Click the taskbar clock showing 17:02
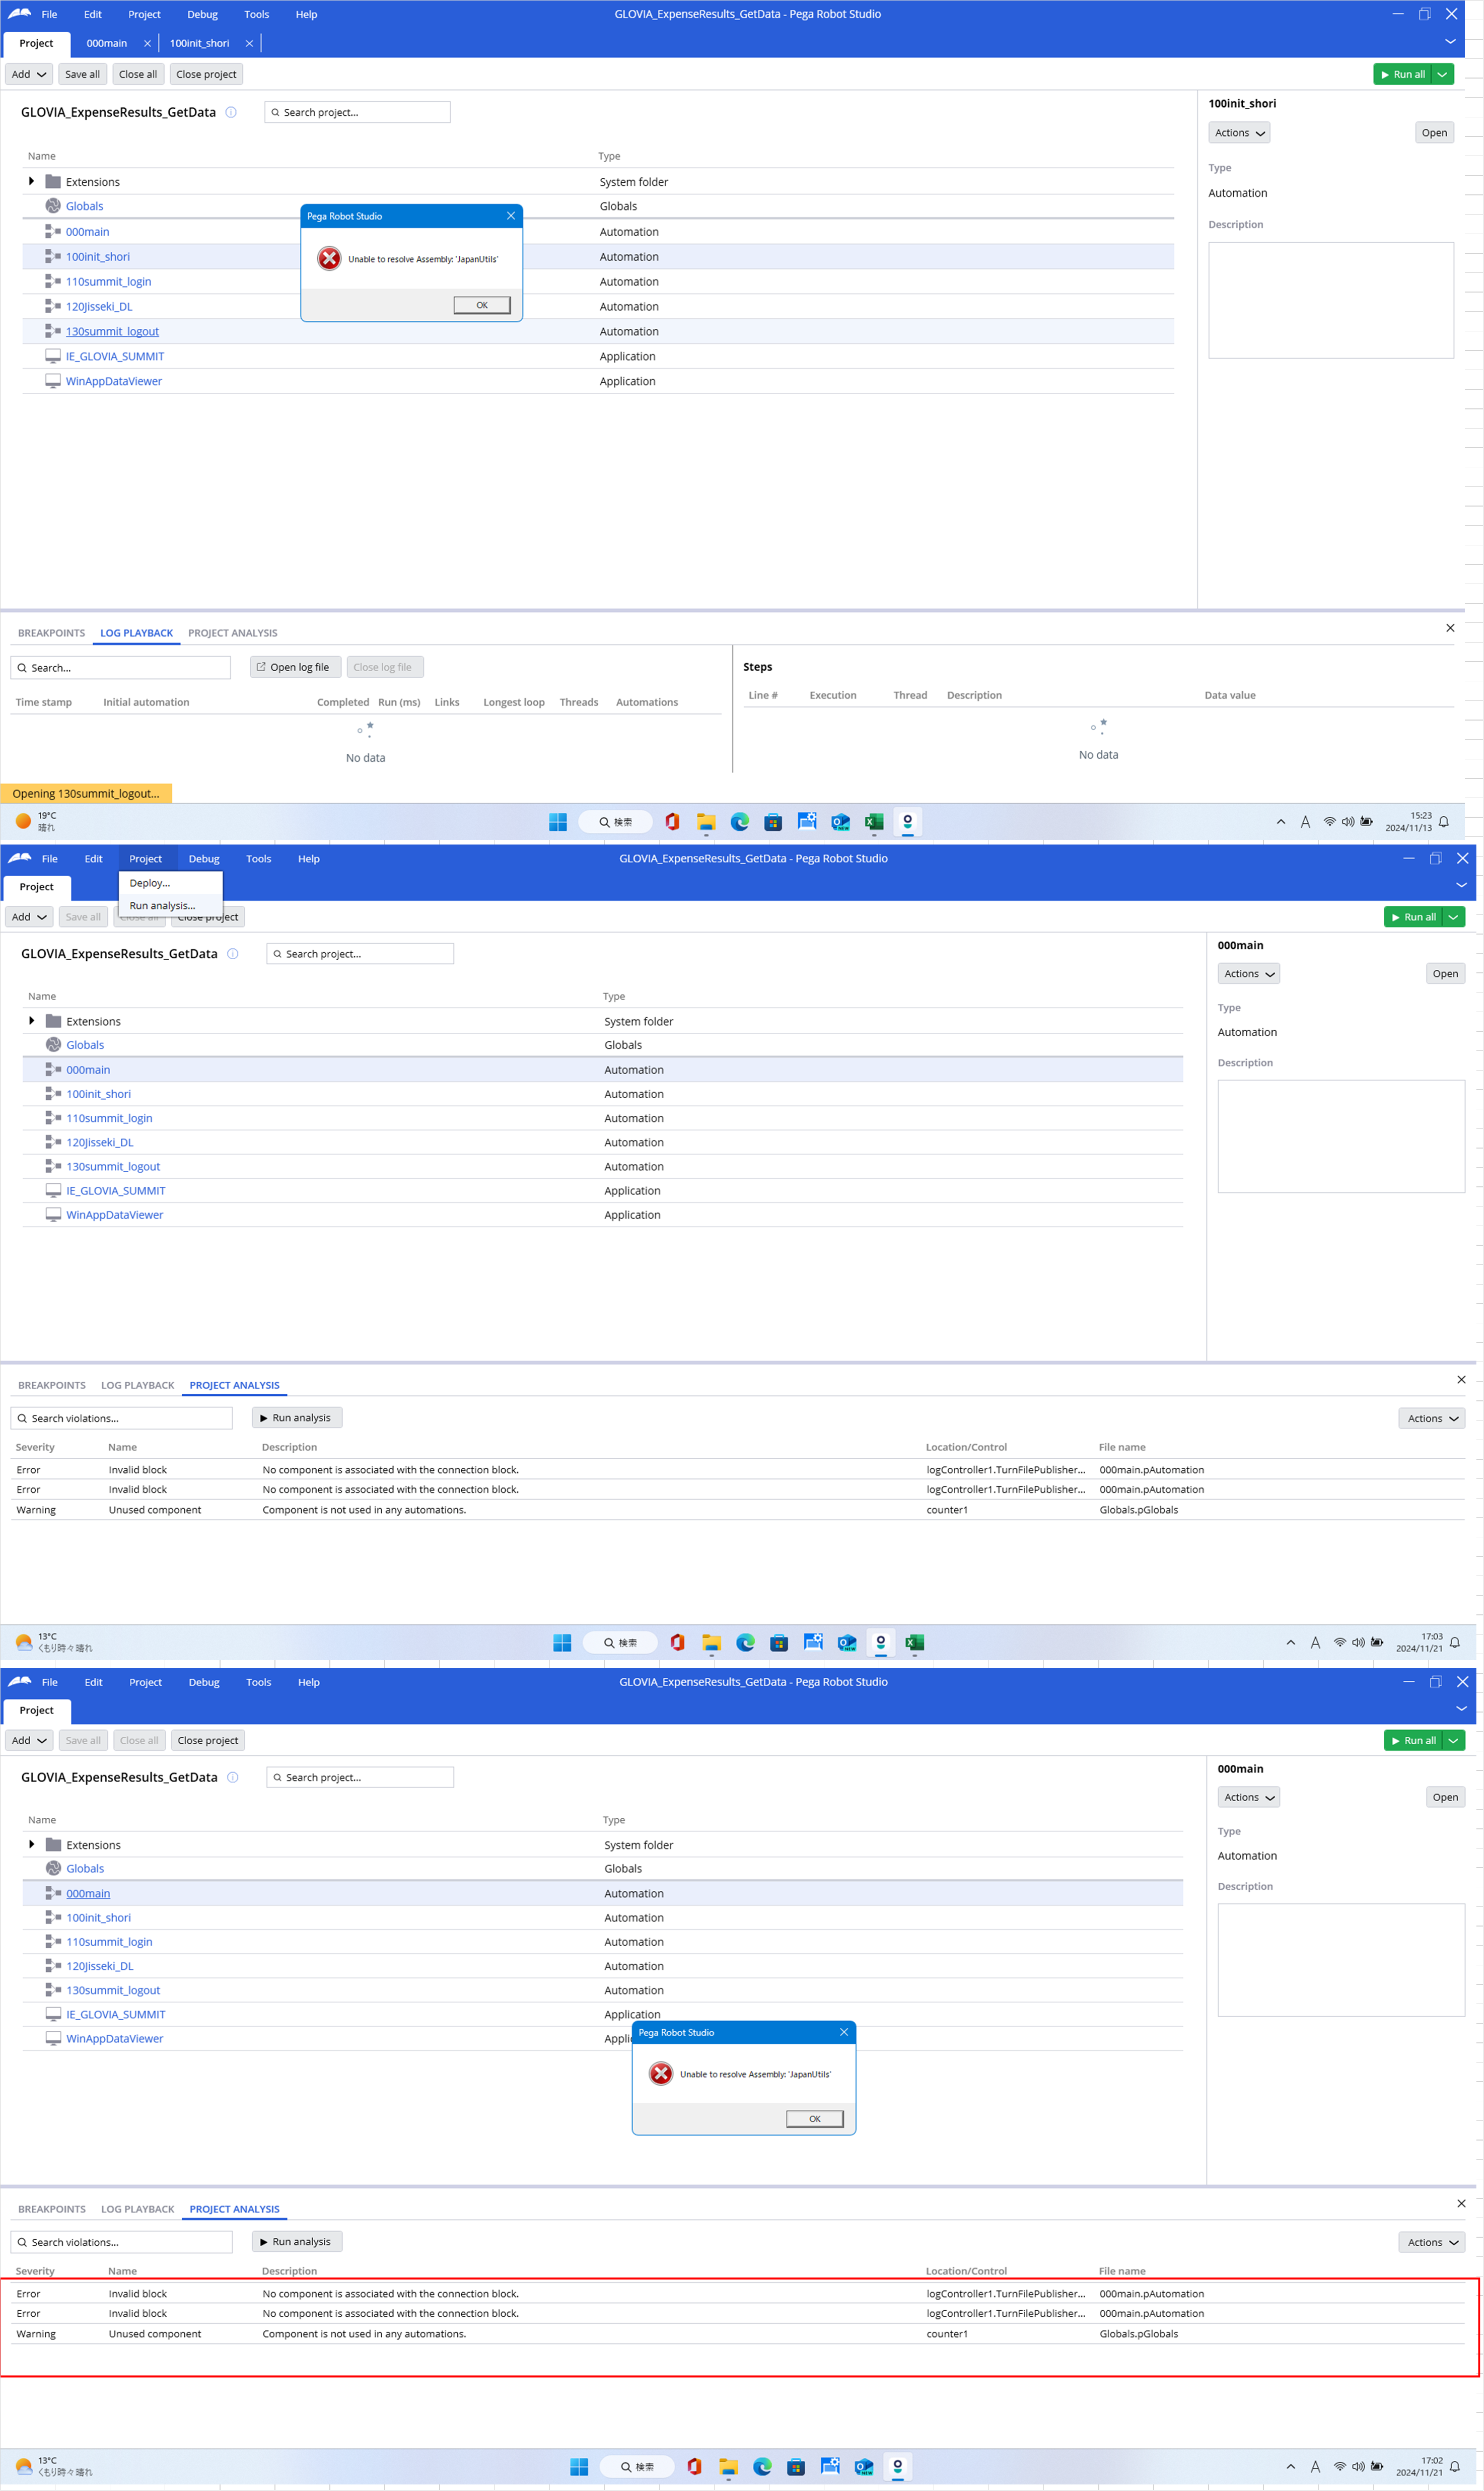Screen dimensions: 1484x2491 pyautogui.click(x=1419, y=2466)
